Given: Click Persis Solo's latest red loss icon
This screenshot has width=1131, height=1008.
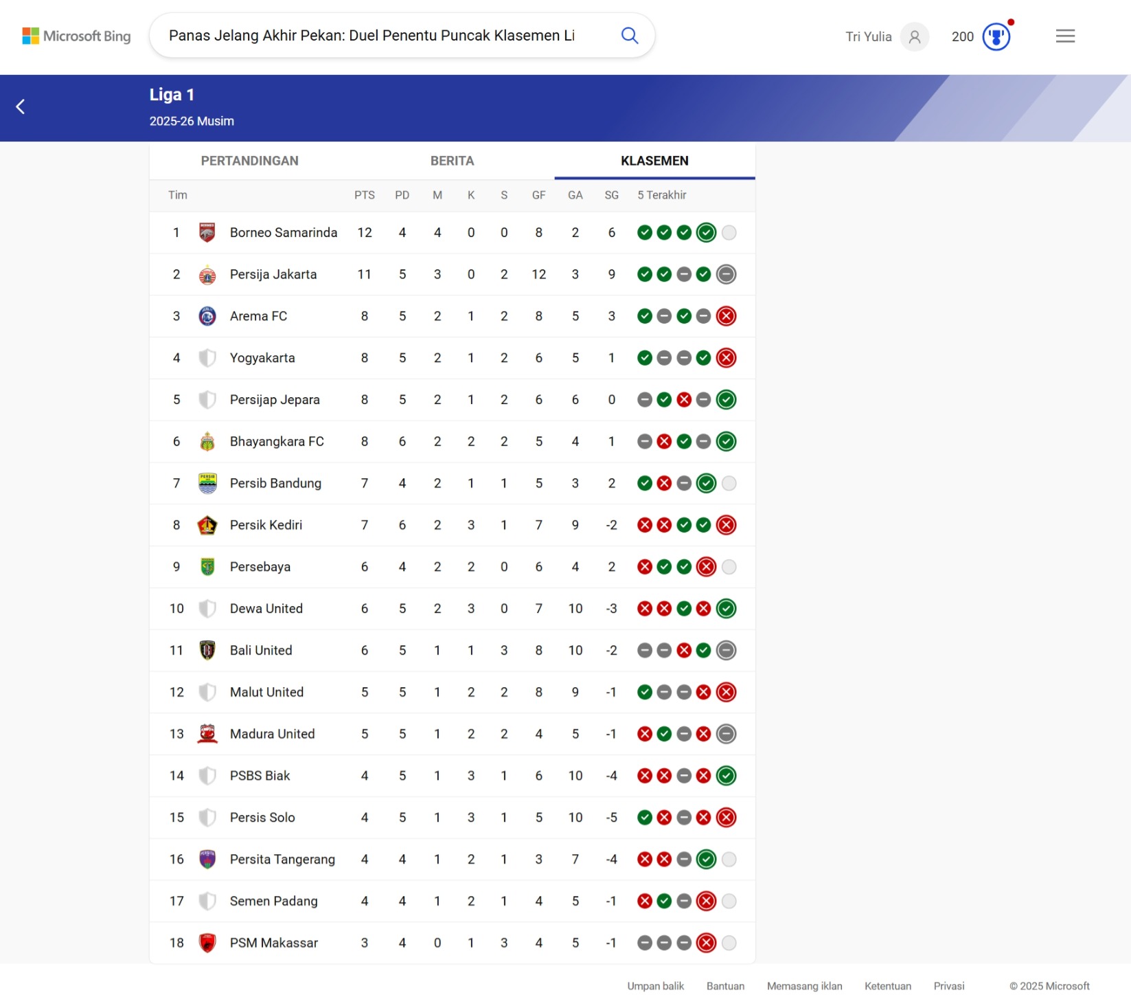Looking at the screenshot, I should [x=726, y=818].
